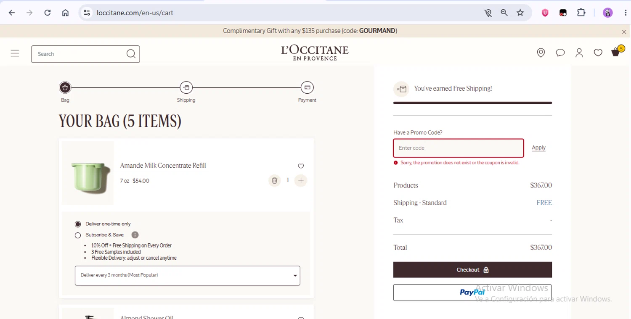Select Deliver one-time only option
Viewport: 631px width, 319px height.
(78, 224)
